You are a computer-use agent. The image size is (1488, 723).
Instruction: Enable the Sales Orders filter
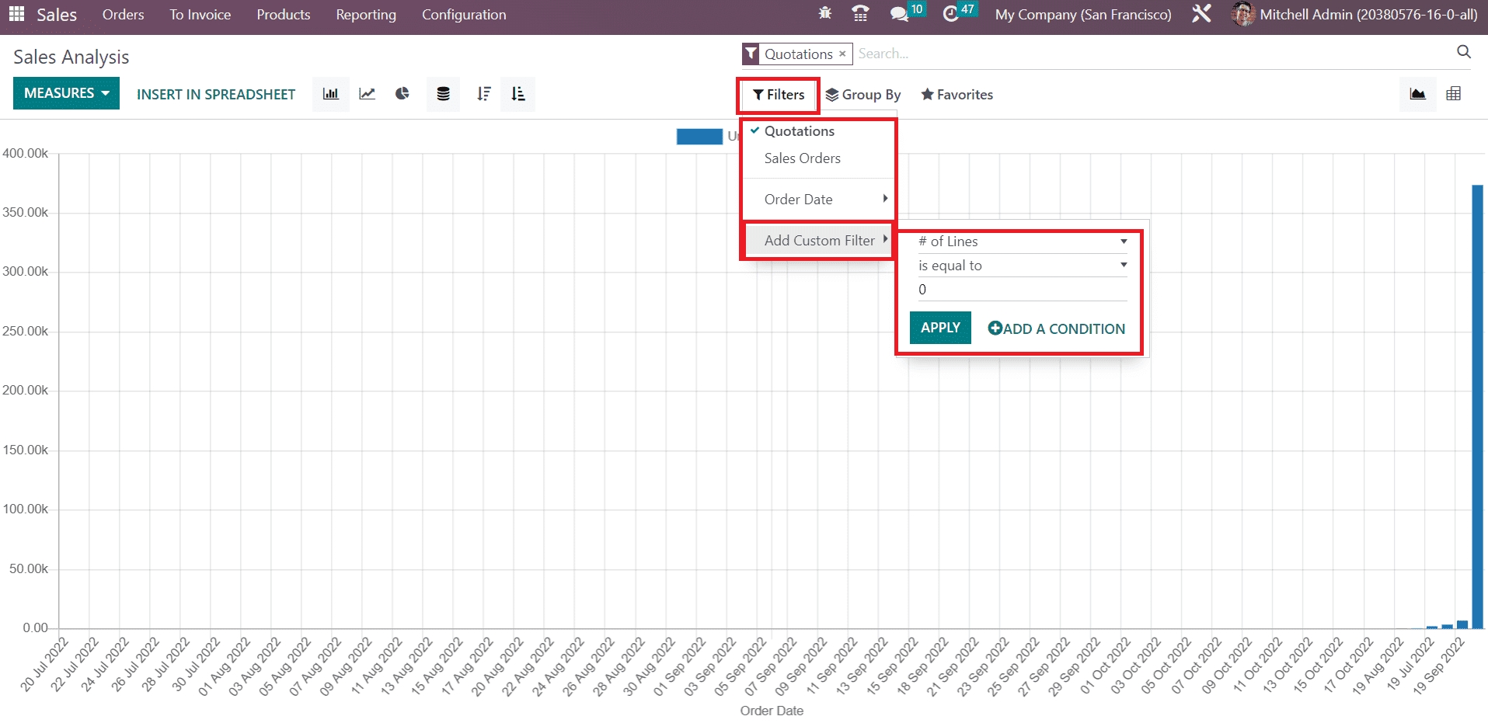(x=802, y=158)
